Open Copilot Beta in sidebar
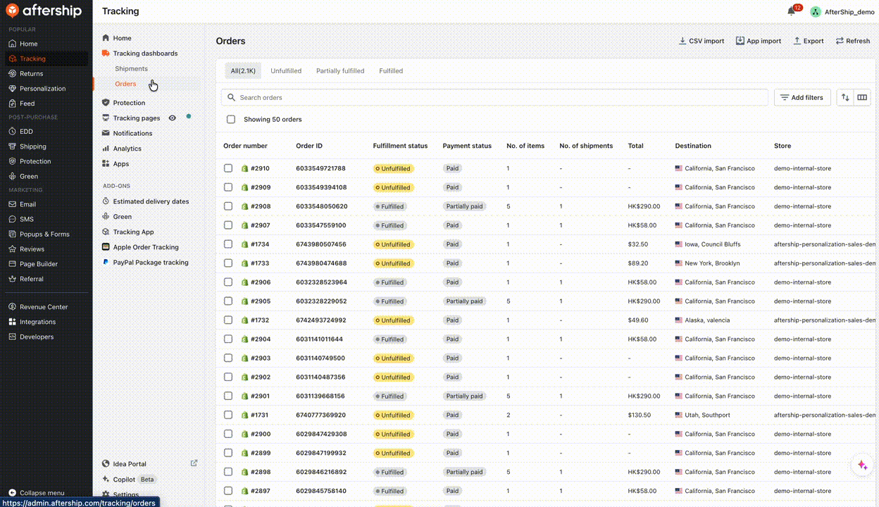The image size is (879, 507). (x=128, y=480)
